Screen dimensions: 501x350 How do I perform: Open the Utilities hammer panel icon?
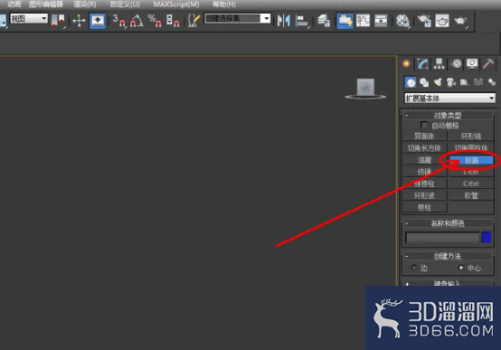(488, 63)
